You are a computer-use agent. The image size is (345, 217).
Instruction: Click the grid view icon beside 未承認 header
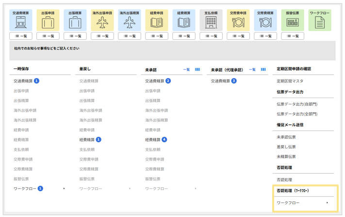(197, 69)
